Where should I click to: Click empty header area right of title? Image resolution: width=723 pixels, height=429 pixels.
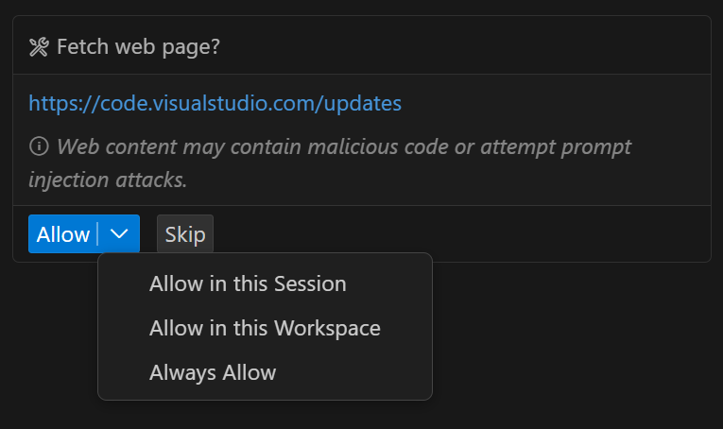point(473,46)
